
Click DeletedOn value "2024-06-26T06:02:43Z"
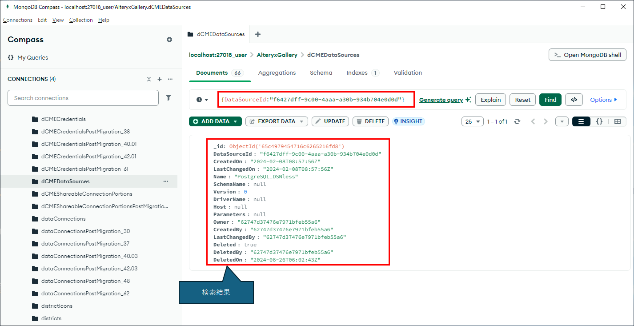click(x=285, y=260)
